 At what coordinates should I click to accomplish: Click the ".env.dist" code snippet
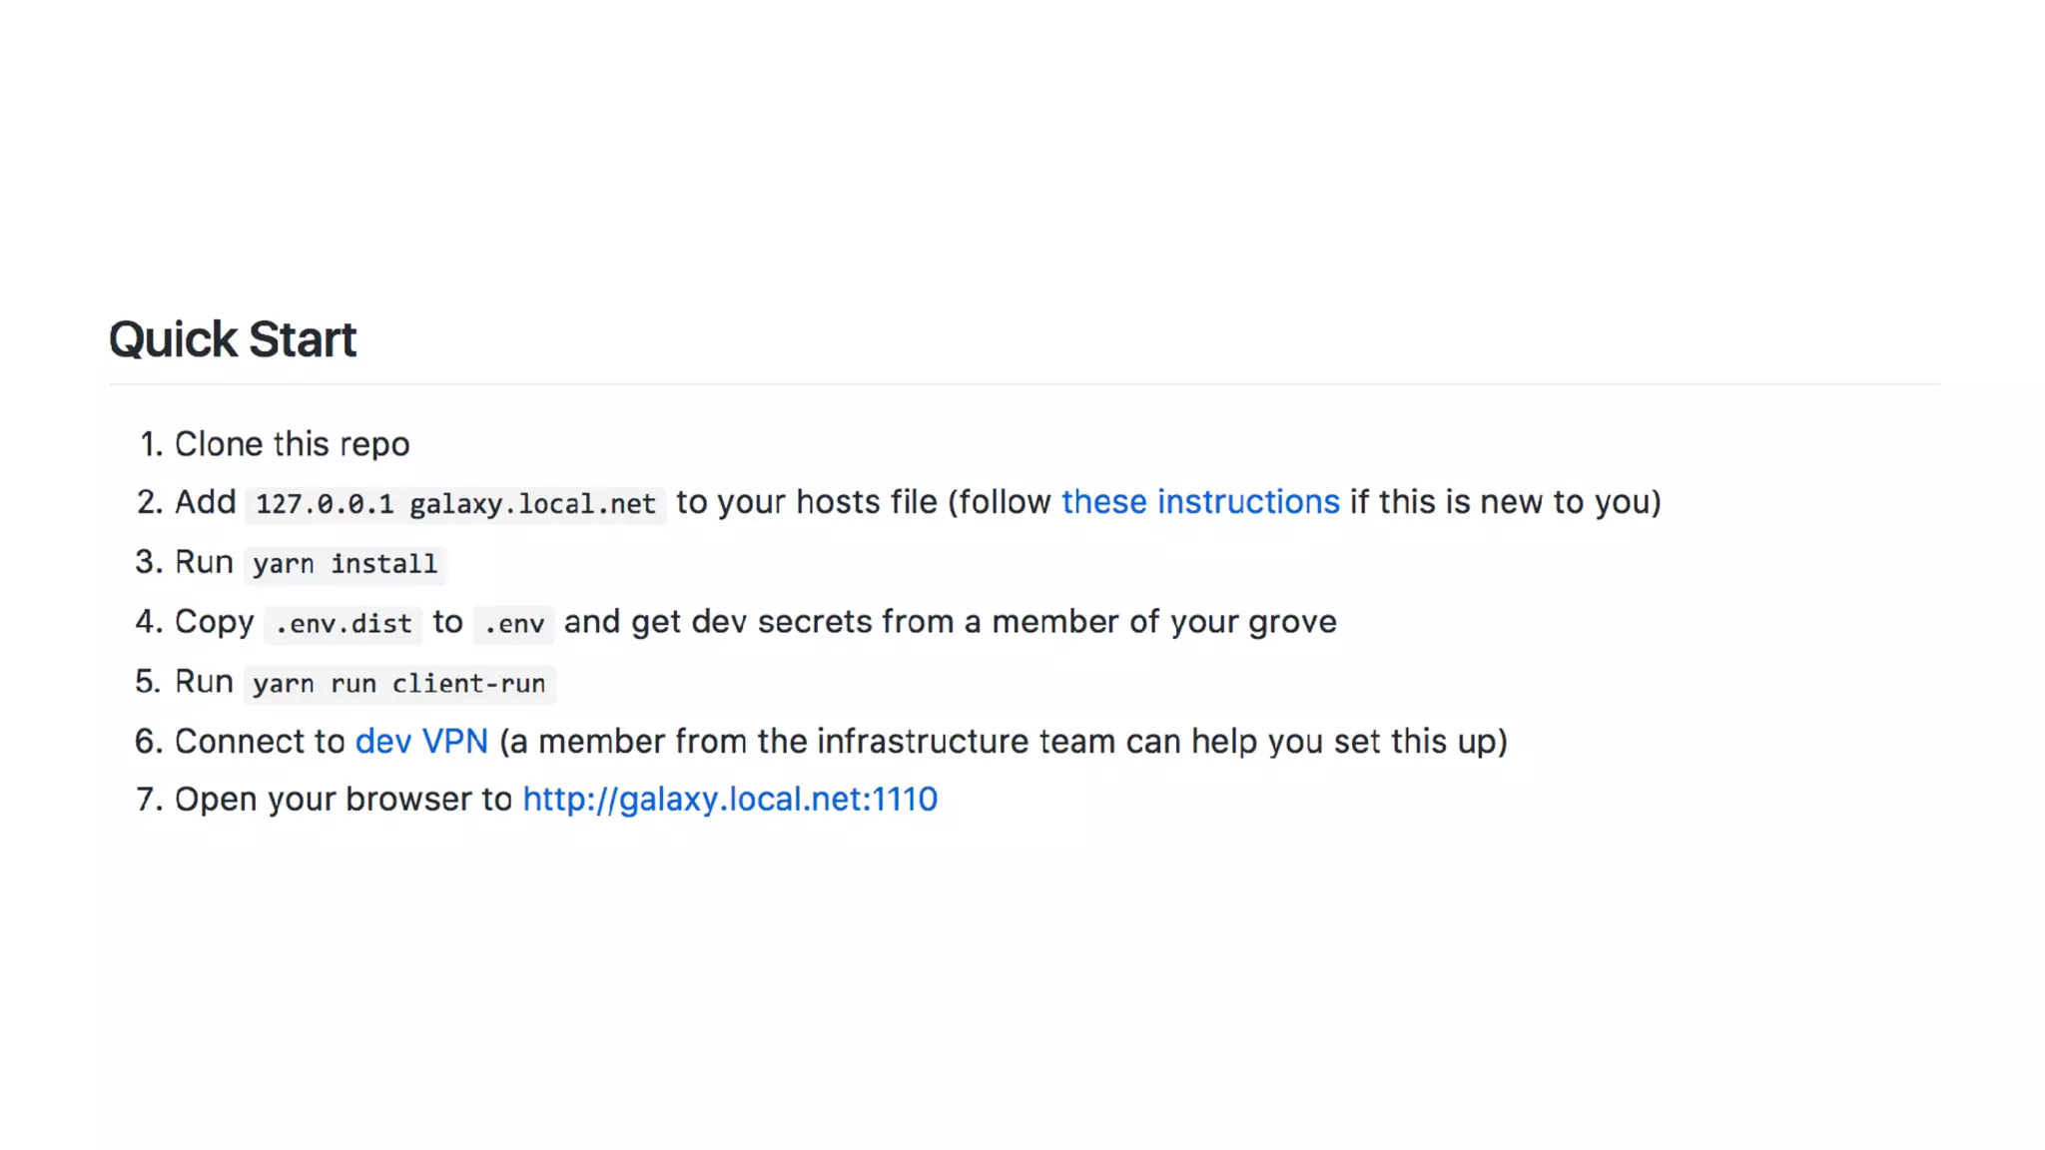(343, 624)
